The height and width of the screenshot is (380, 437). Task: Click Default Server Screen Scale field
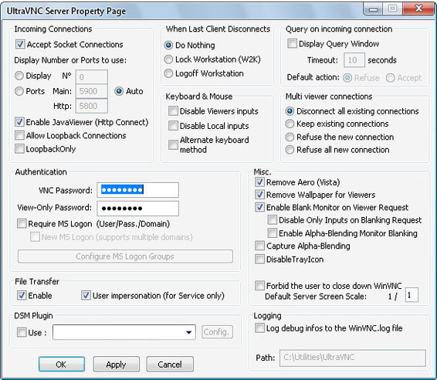412,295
